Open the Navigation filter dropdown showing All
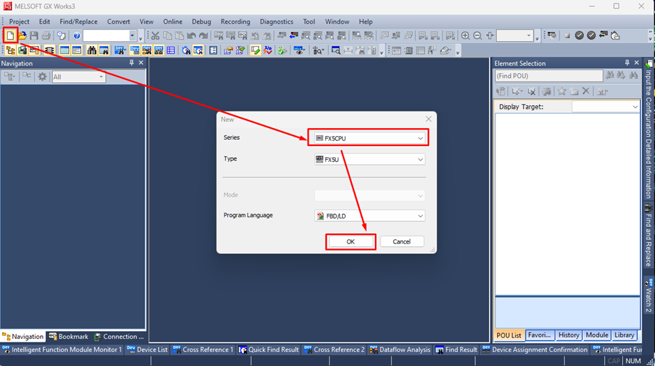The image size is (655, 366). pos(78,77)
